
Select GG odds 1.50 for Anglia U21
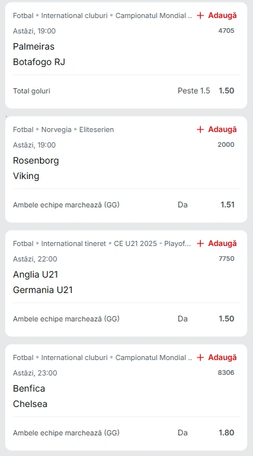click(x=227, y=319)
